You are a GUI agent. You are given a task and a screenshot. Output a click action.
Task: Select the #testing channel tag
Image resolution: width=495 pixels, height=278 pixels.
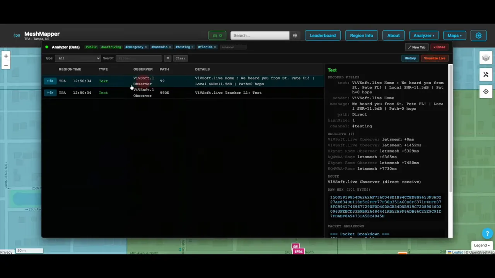183,47
